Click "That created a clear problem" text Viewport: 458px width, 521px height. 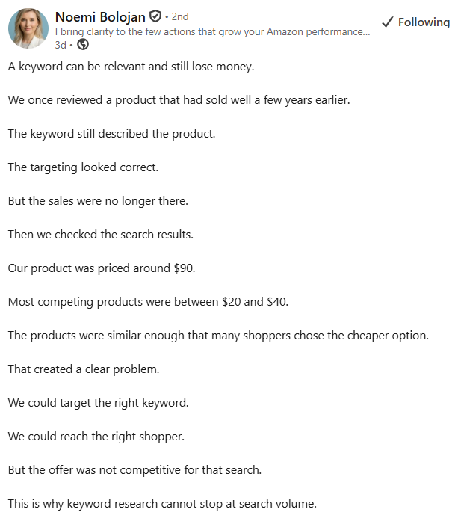coord(84,369)
